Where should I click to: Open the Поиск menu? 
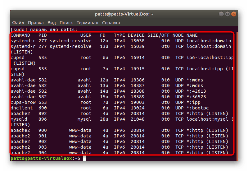pos(66,23)
